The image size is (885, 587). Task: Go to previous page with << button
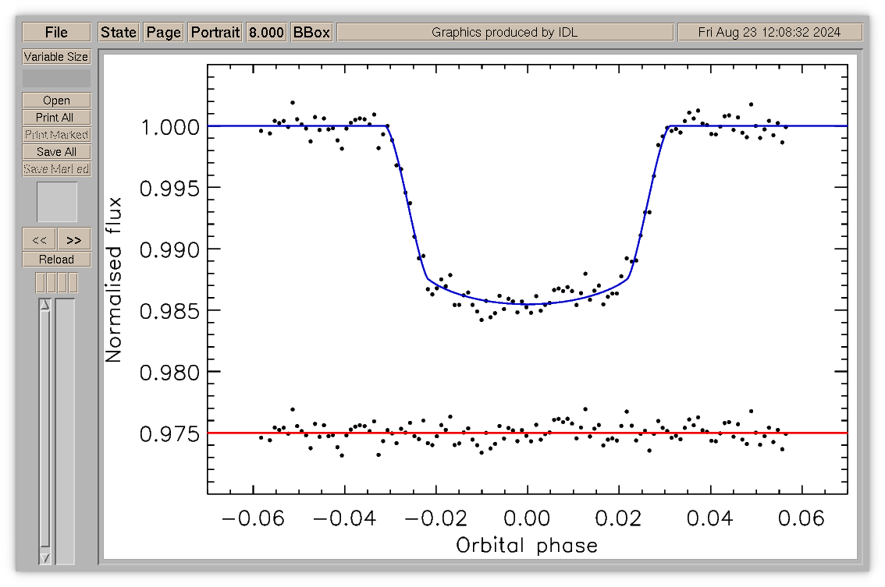(x=40, y=239)
